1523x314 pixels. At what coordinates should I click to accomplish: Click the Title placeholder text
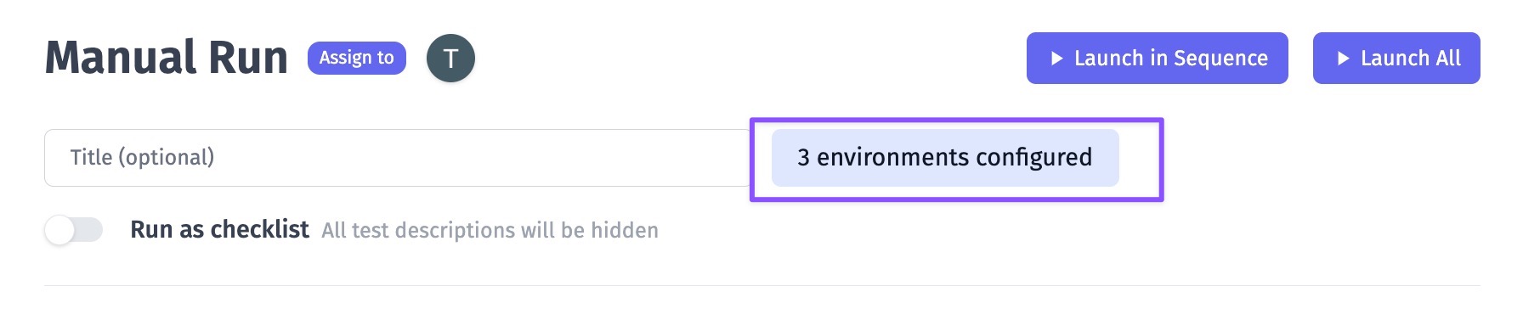[x=142, y=158]
